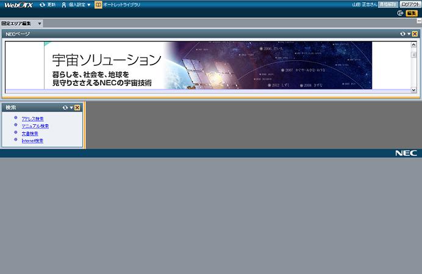Expand the 個人設定 dropdown menu
This screenshot has height=274, width=422.
tap(89, 5)
